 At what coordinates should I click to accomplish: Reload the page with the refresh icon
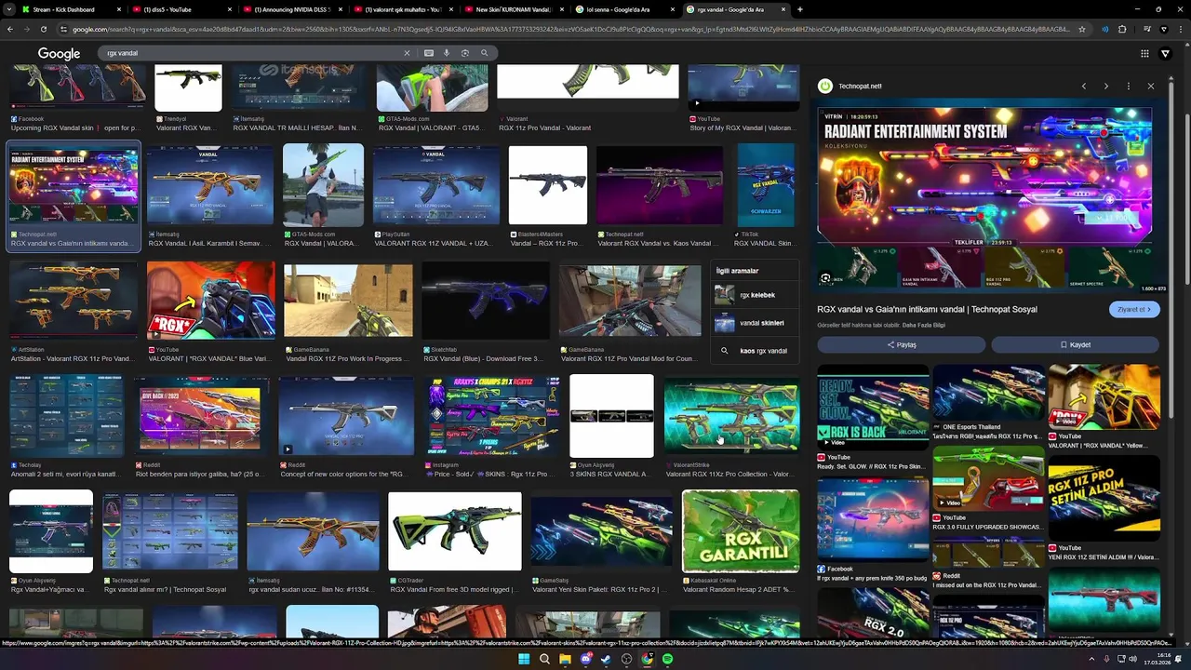point(43,29)
